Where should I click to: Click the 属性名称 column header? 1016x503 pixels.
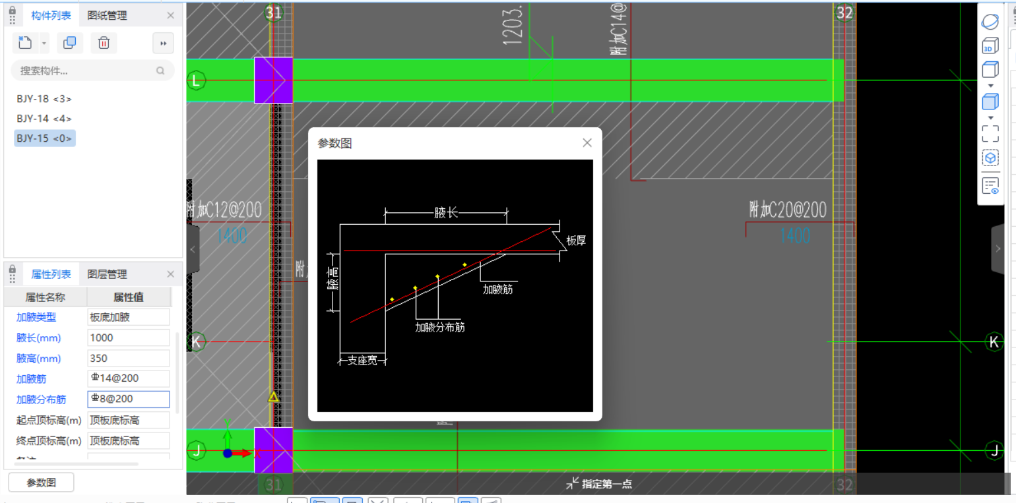tap(46, 297)
